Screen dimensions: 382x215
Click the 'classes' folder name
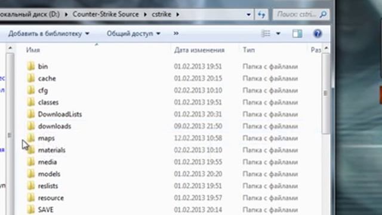click(x=48, y=102)
